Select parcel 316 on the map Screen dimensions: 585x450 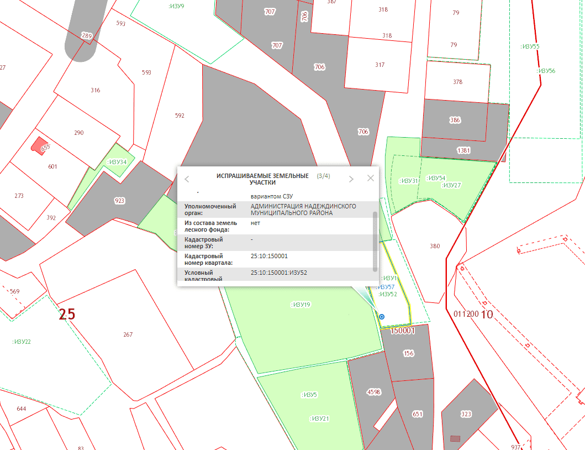click(x=95, y=90)
